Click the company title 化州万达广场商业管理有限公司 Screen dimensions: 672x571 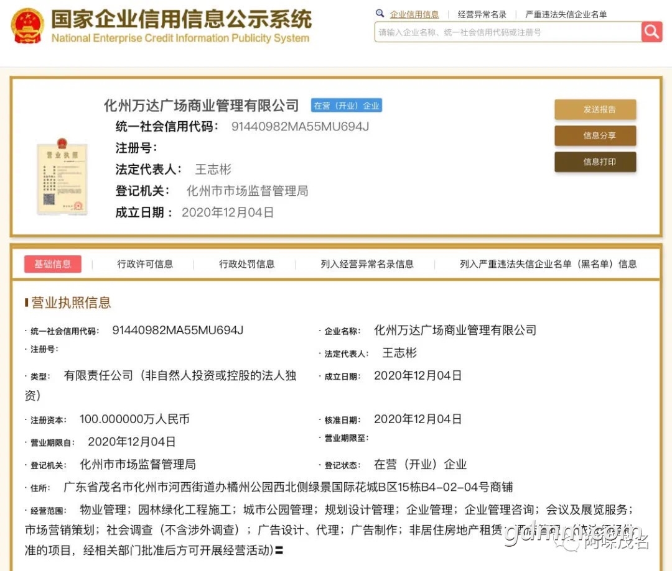point(202,105)
